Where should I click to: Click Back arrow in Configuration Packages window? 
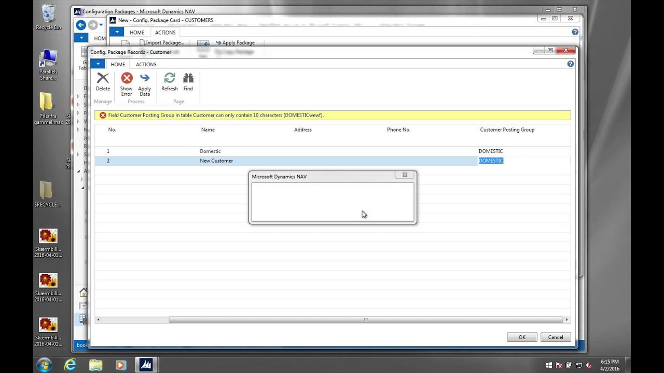pos(80,25)
